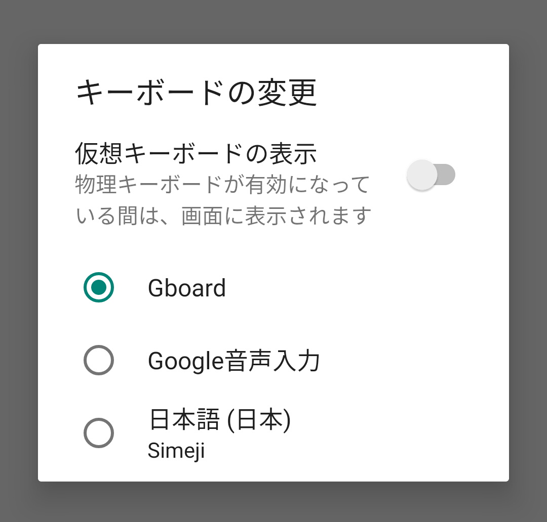The image size is (547, 522).
Task: Select the Gboard radio button
Action: (99, 287)
